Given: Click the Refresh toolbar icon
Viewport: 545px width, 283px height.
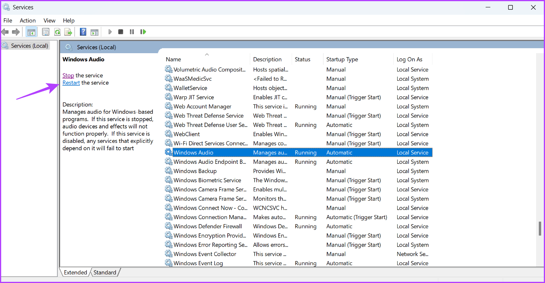Looking at the screenshot, I should [57, 32].
